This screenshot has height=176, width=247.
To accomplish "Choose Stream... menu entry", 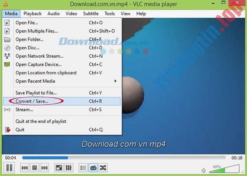I will point(62,109).
